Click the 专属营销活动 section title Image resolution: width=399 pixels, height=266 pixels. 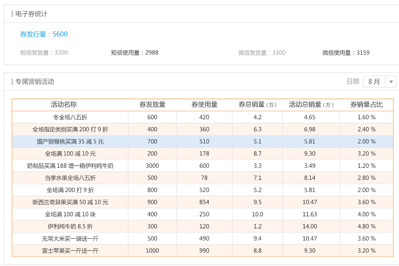click(34, 82)
